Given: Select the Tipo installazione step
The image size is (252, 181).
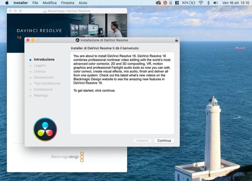Looking at the screenshot, I should pos(47,83).
